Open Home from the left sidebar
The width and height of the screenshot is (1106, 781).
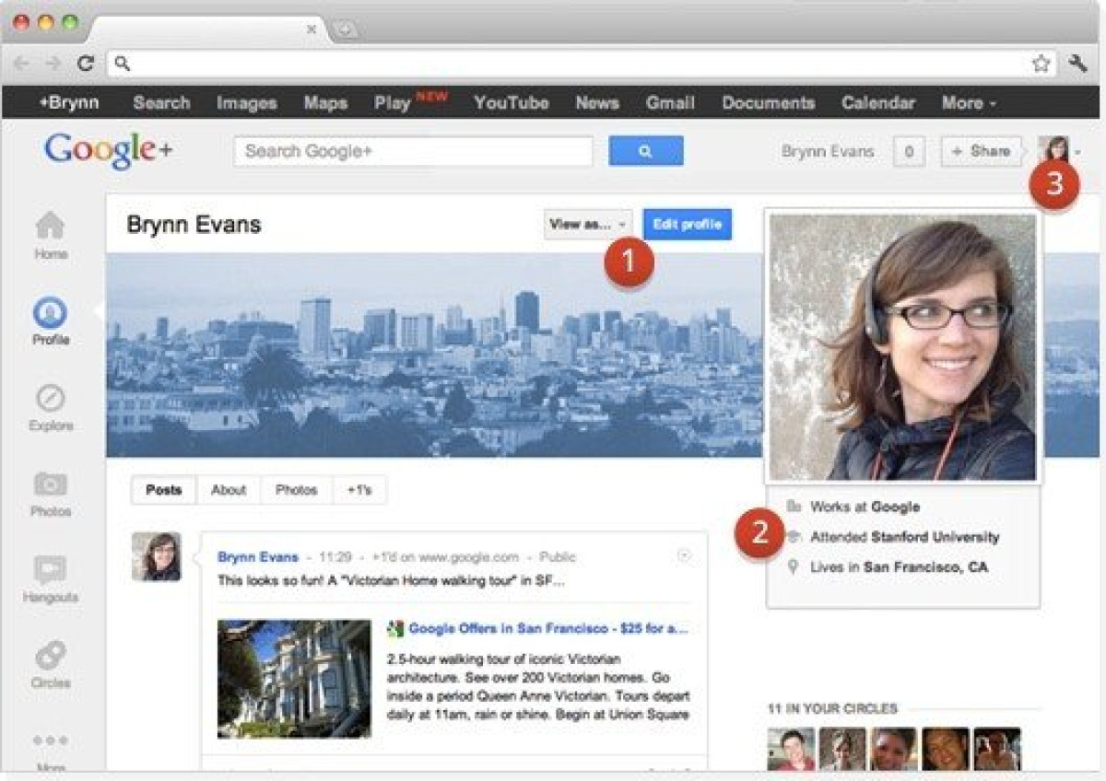(50, 226)
